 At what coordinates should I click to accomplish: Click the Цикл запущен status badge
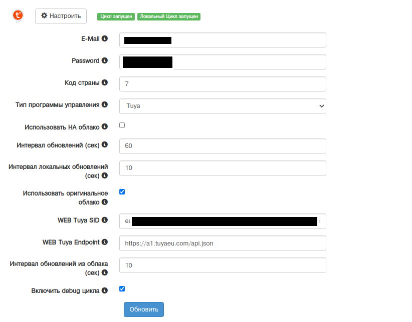pos(116,16)
